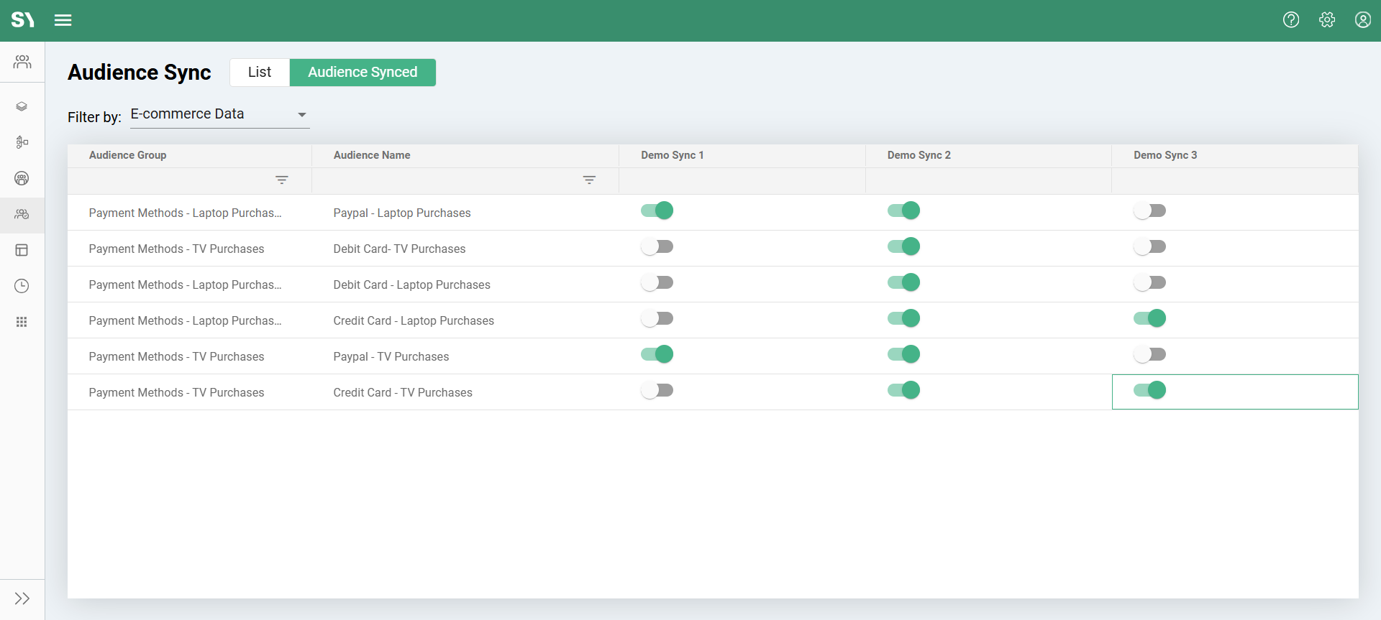Click the layout template icon in the sidebar

tap(22, 250)
